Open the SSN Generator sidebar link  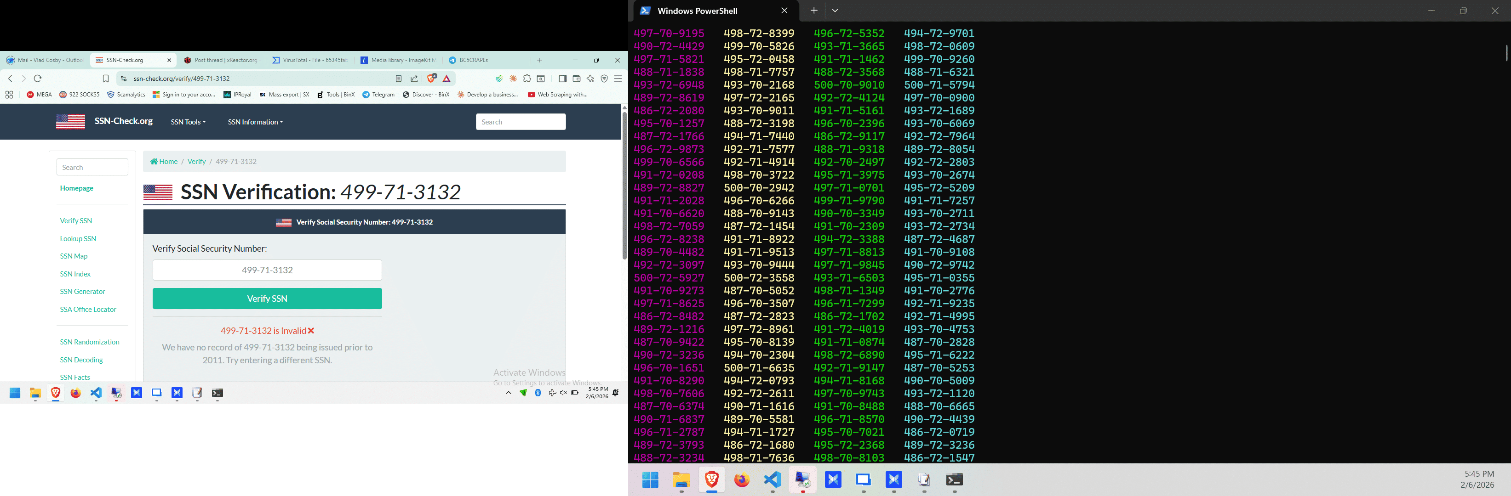click(x=82, y=292)
